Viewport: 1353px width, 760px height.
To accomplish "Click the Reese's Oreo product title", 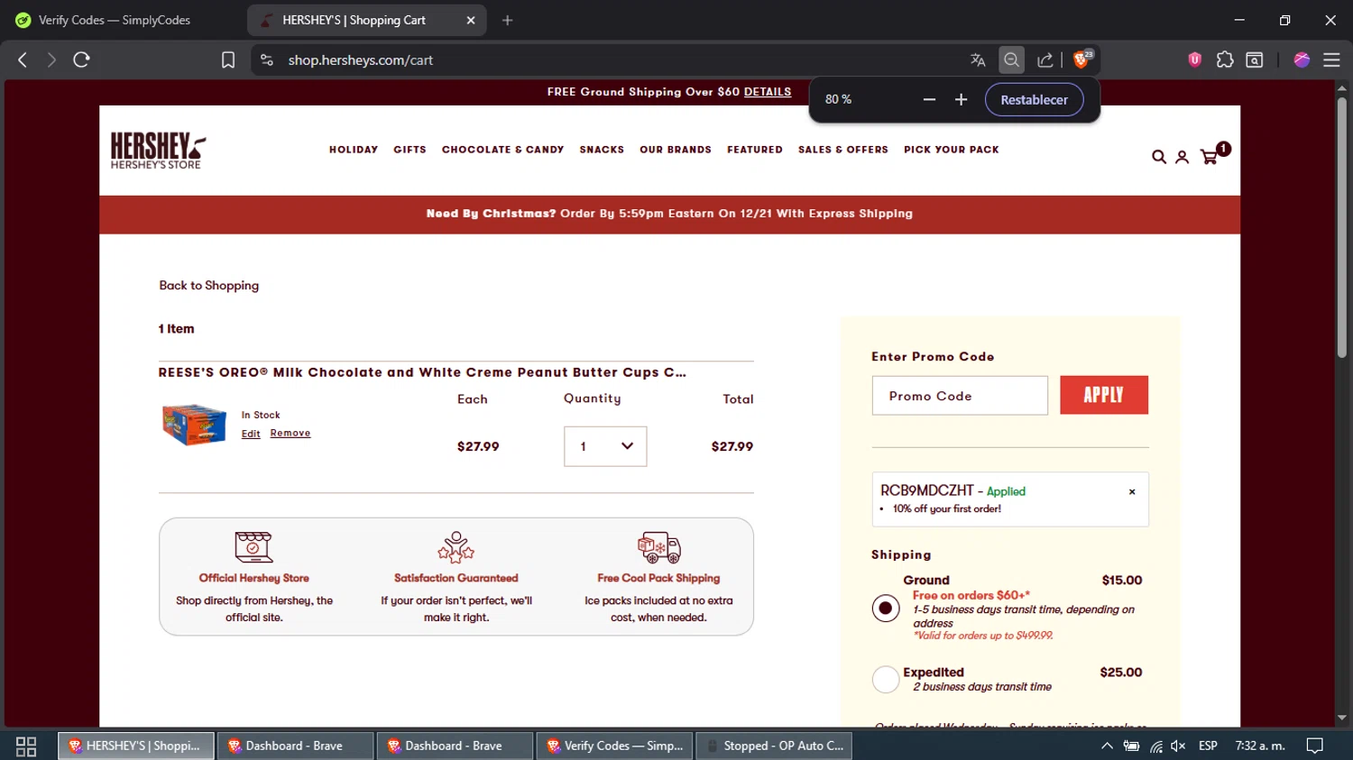I will pos(422,372).
